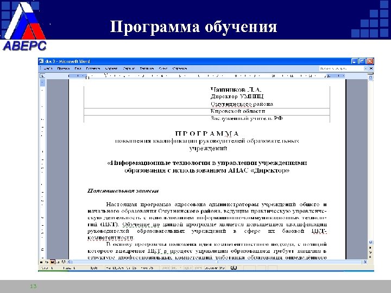Click the line Кировской области
391x293 pixels.
(x=238, y=111)
